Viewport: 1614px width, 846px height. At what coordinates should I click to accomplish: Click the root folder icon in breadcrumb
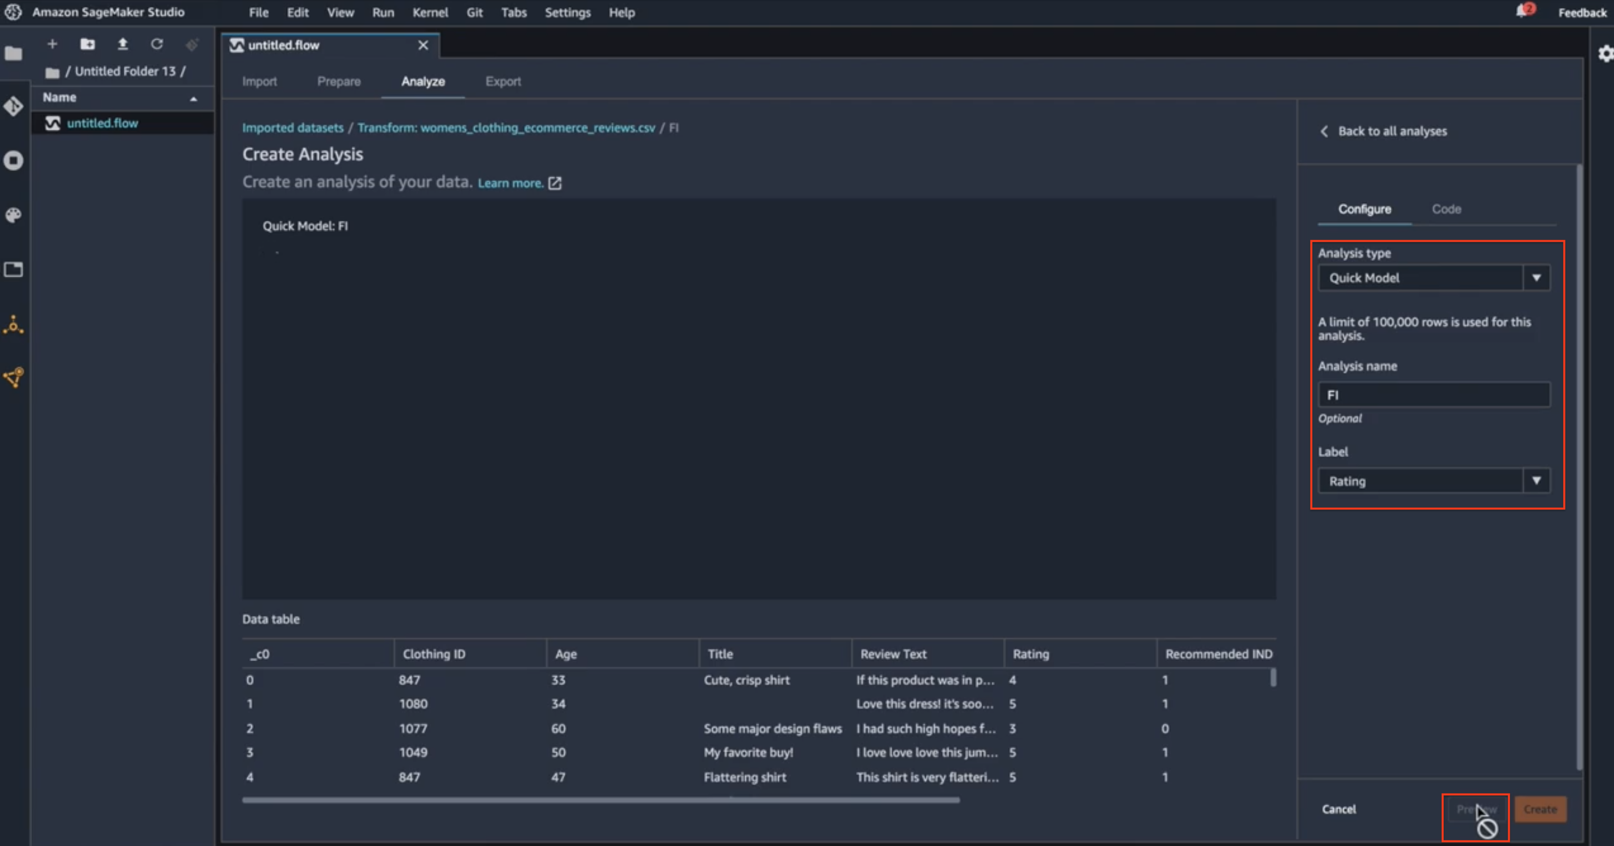53,73
